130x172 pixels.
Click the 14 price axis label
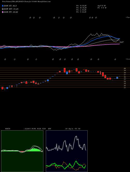pyautogui.click(x=125, y=81)
